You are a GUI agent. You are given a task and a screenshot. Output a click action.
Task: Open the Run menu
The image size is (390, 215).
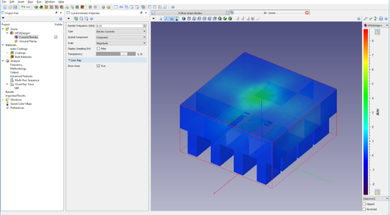pyautogui.click(x=39, y=2)
